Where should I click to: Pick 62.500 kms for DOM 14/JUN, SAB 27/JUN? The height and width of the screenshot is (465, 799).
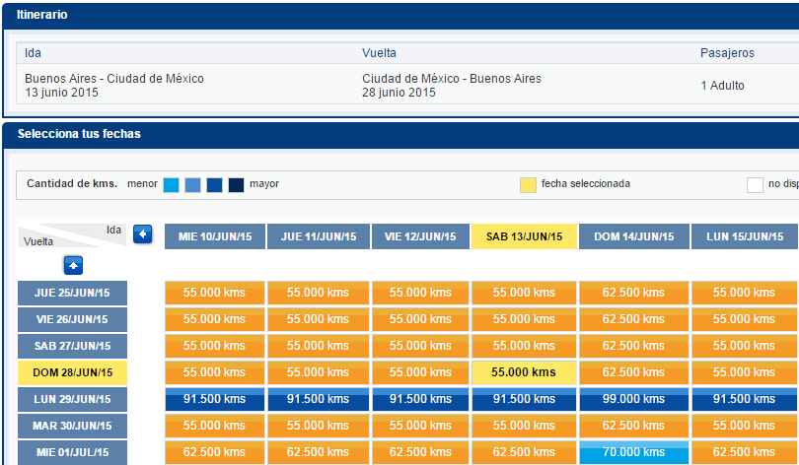click(633, 346)
